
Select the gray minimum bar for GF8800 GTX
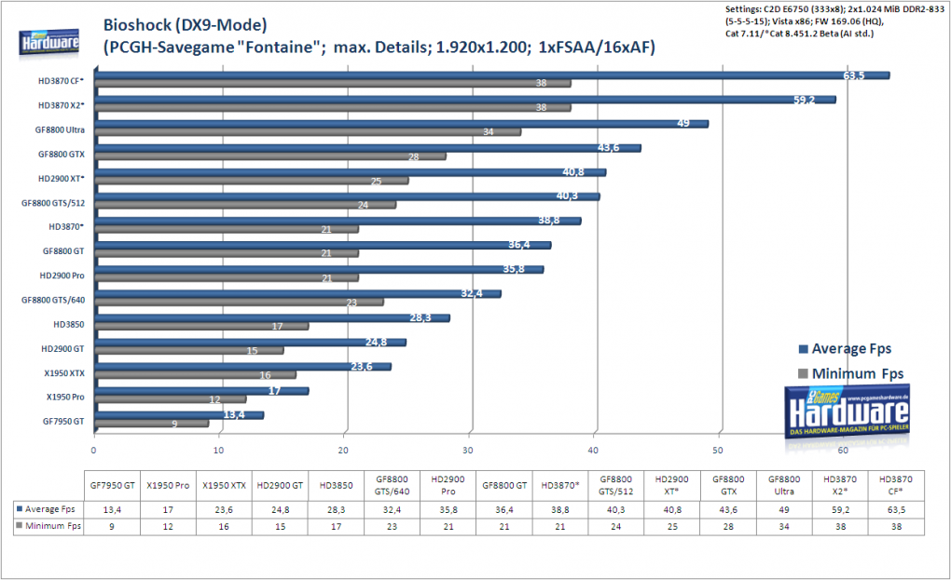(x=269, y=156)
